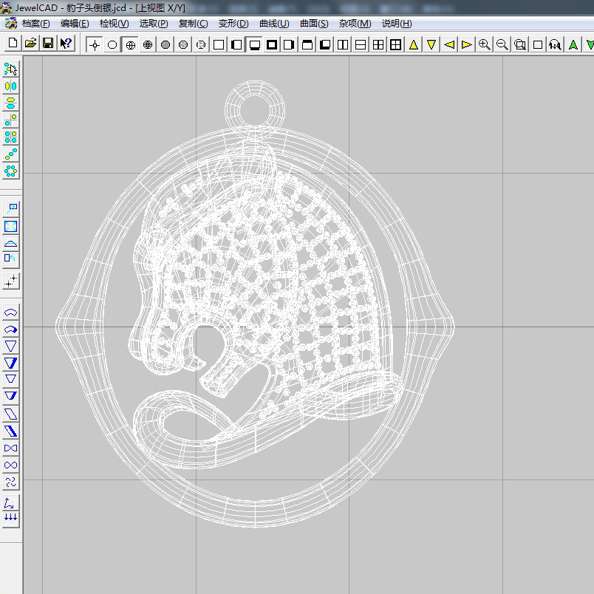Use the left-right mirror copy tool
The height and width of the screenshot is (594, 594).
click(10, 86)
